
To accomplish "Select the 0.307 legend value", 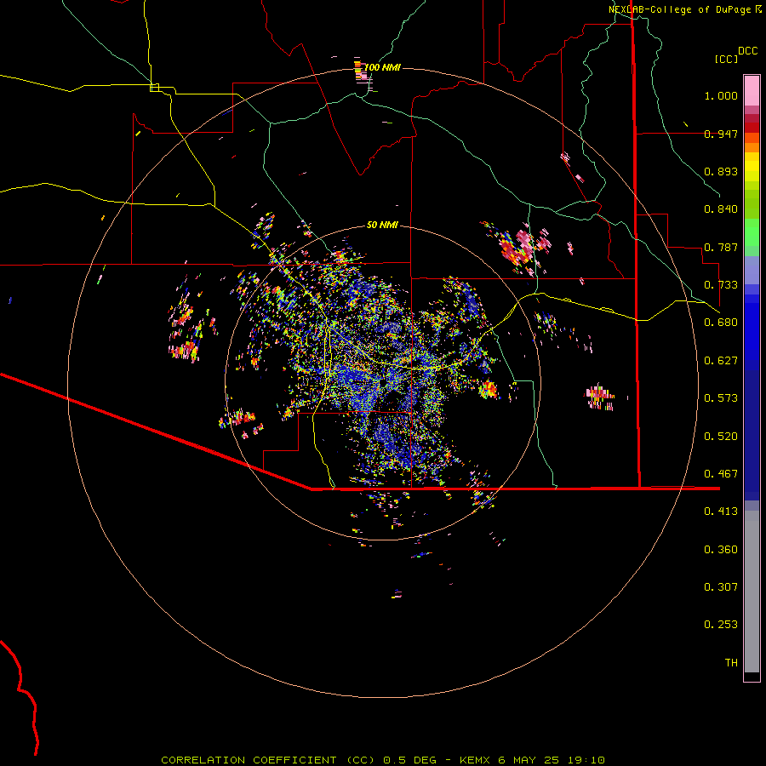I will coord(721,587).
